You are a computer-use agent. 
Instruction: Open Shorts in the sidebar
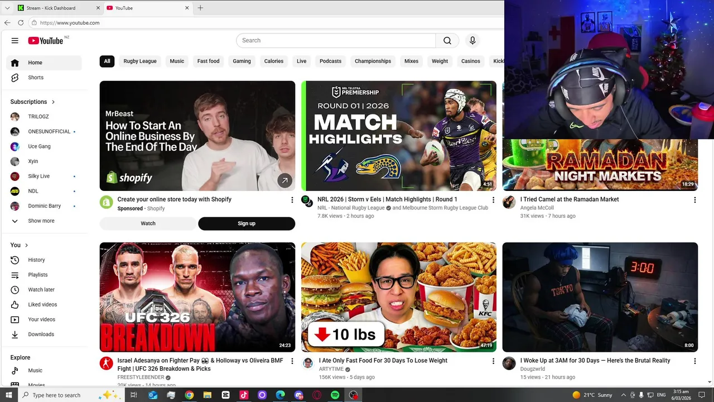click(44, 78)
